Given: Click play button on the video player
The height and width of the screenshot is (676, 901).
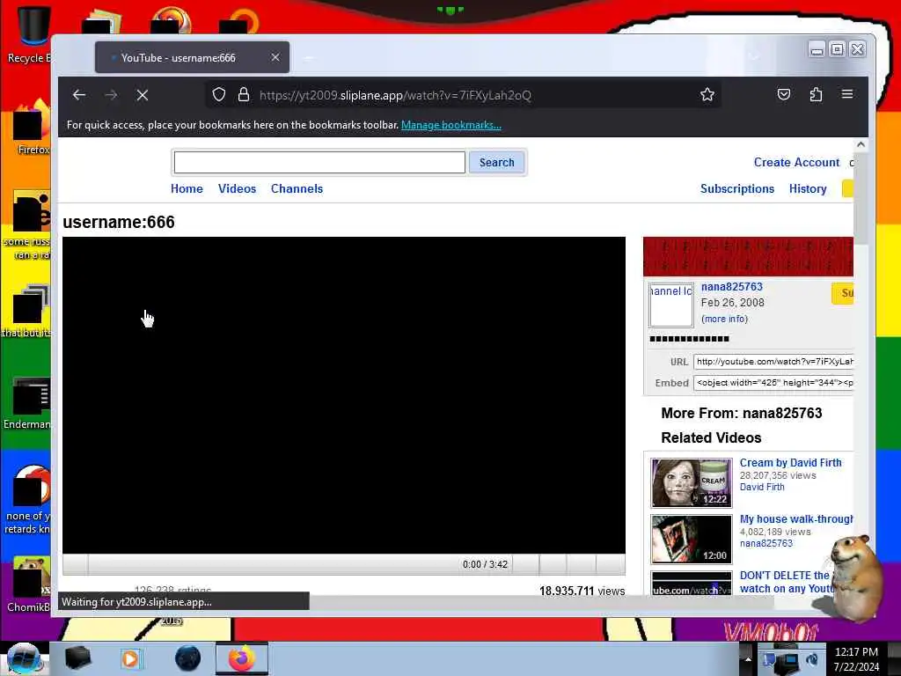Looking at the screenshot, I should 76,564.
